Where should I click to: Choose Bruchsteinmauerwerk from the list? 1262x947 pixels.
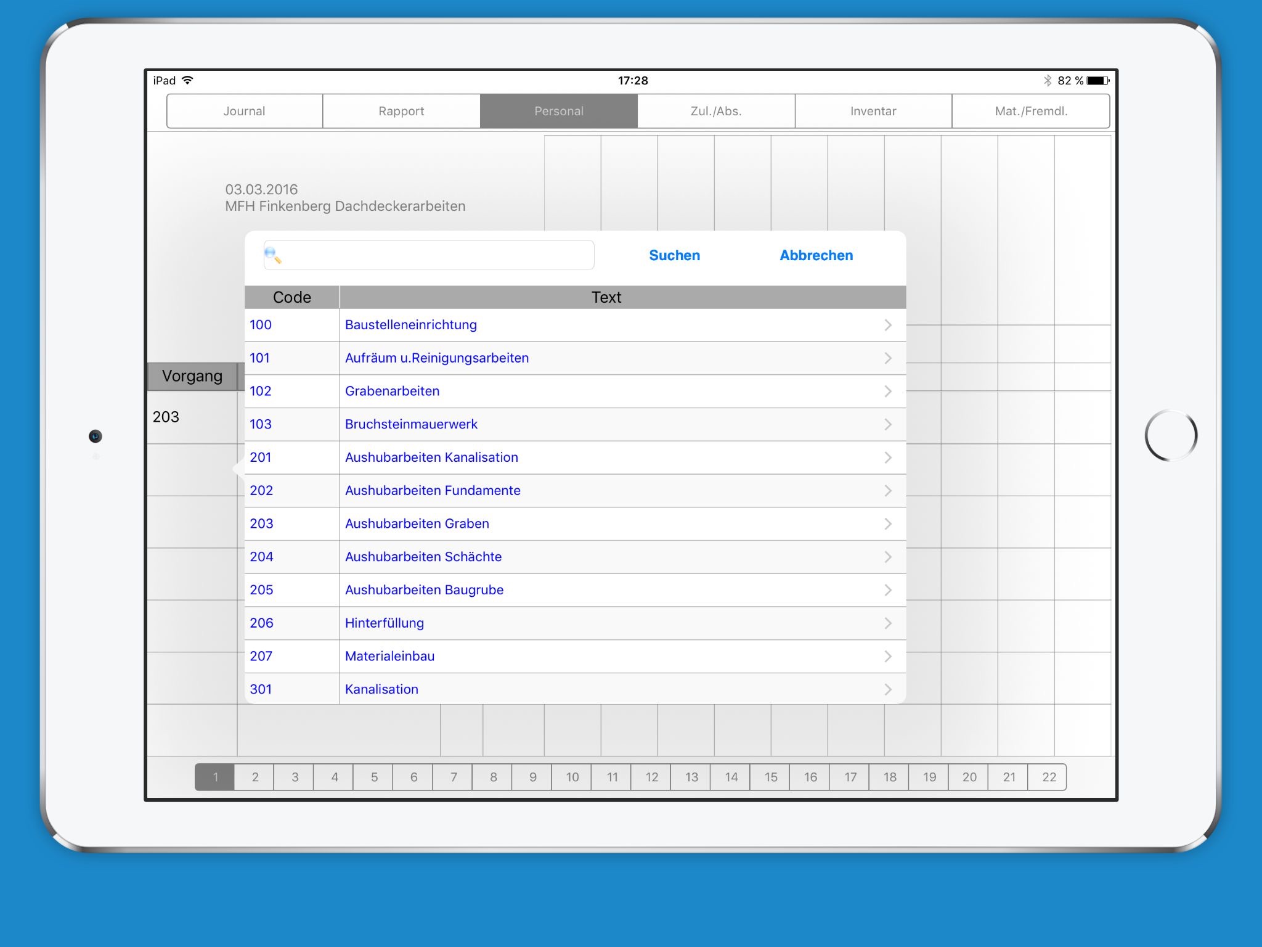coord(411,424)
